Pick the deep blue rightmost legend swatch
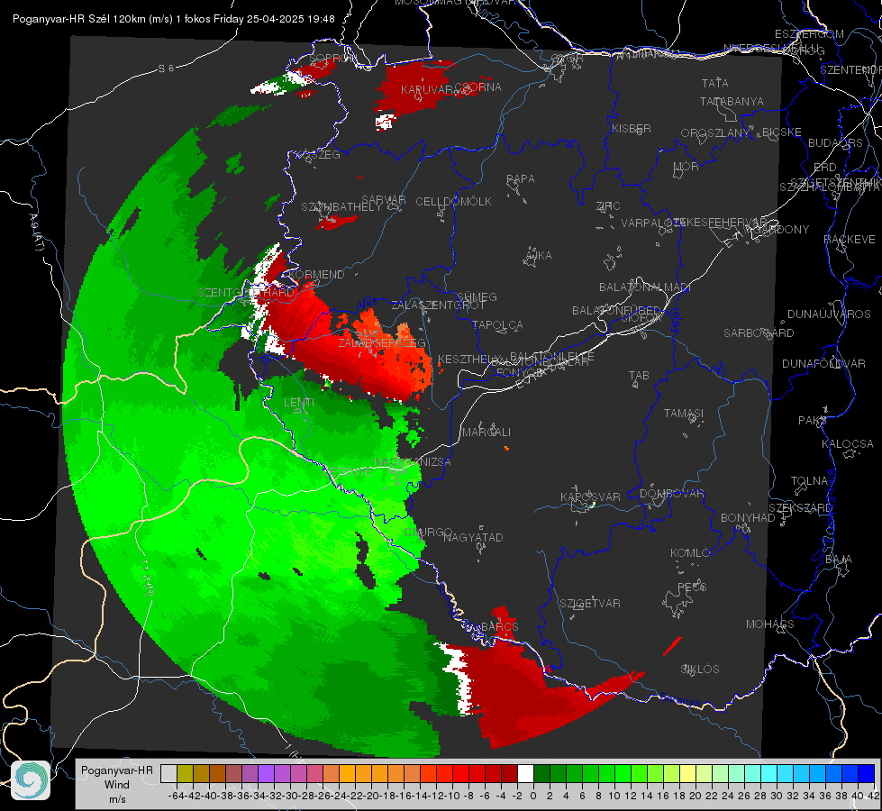Screen dimensions: 882x811 click(867, 774)
